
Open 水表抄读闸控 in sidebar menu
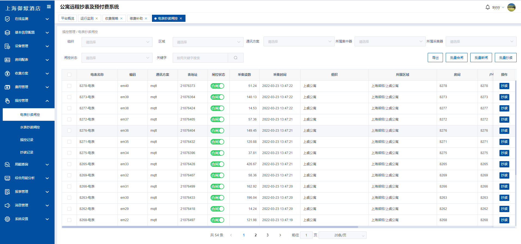tap(30, 127)
